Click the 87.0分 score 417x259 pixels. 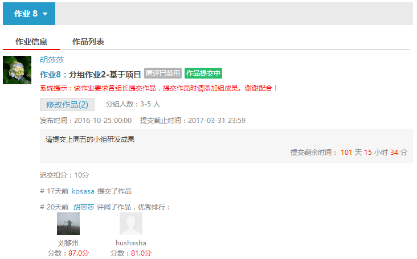[79, 253]
